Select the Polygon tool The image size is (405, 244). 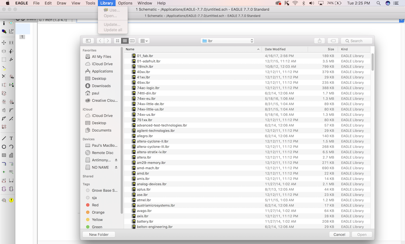coord(11,155)
